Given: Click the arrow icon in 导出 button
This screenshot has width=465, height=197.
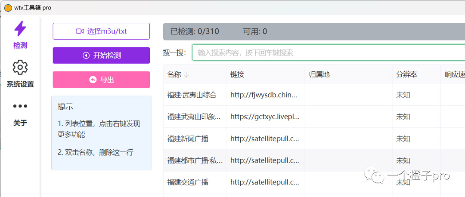Looking at the screenshot, I should click(x=93, y=80).
